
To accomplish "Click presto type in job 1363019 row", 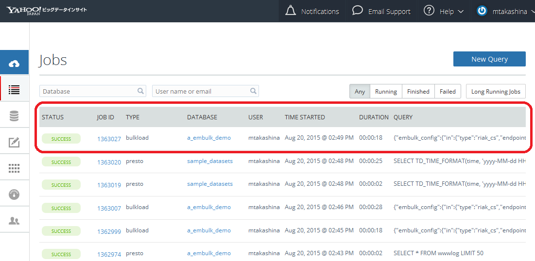I will coord(135,184).
